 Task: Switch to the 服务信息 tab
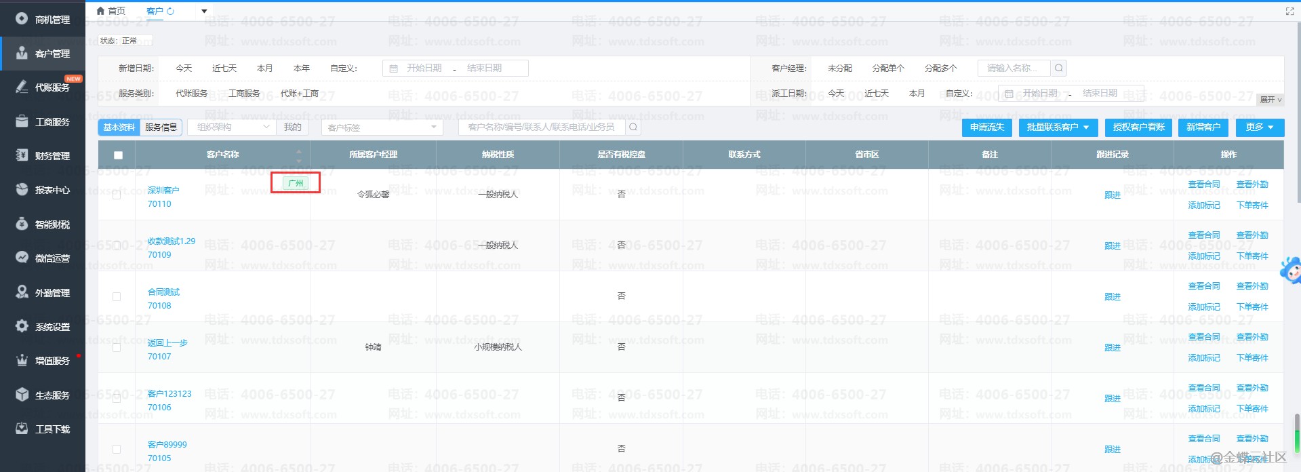click(x=161, y=127)
